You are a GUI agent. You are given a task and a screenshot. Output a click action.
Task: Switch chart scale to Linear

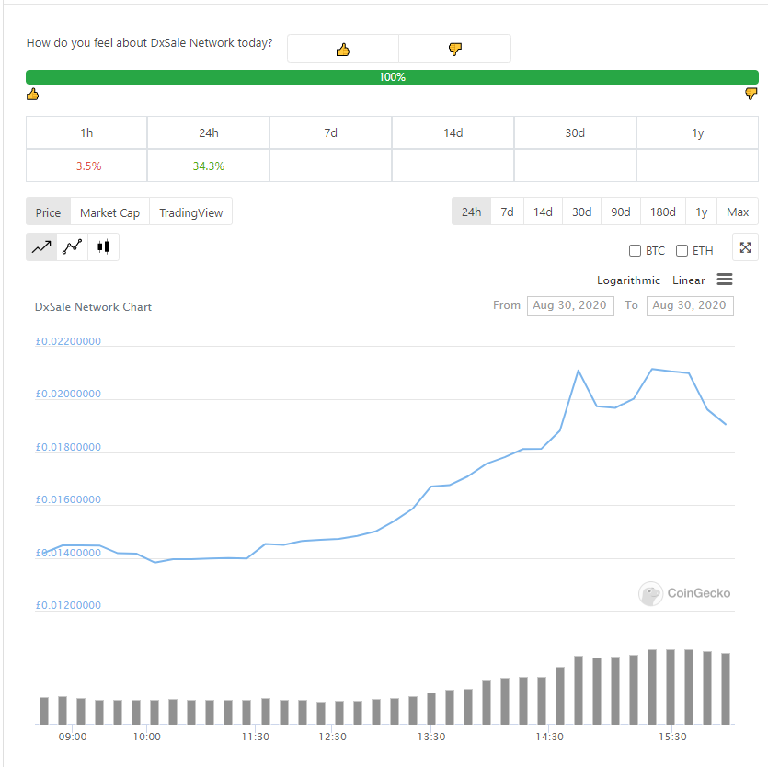click(x=689, y=280)
